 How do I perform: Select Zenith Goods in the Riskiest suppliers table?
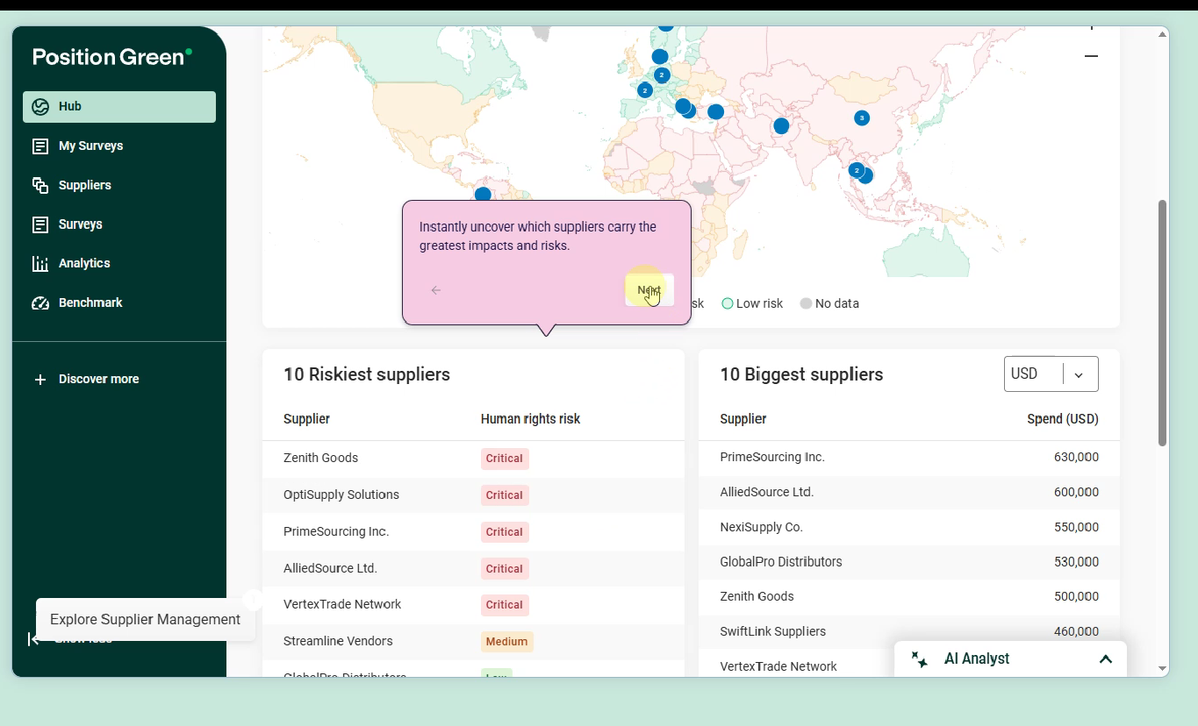pos(320,458)
